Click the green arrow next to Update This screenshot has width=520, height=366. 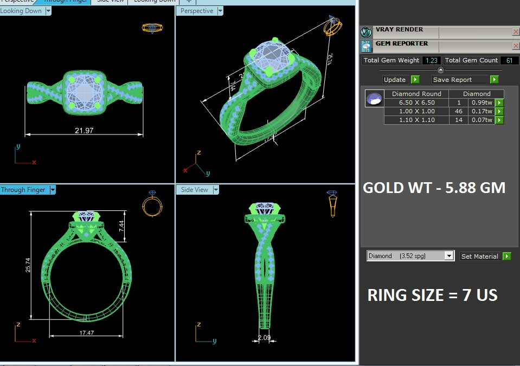(415, 80)
